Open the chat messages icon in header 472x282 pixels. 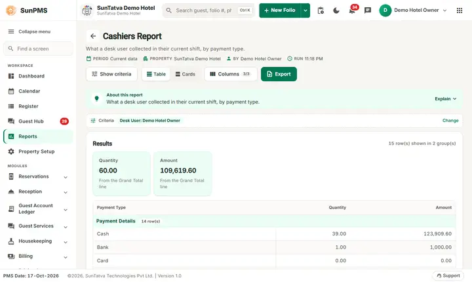point(368,10)
